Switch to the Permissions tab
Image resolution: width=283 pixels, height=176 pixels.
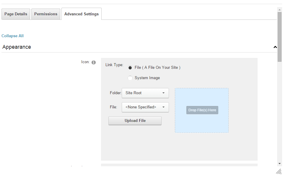click(x=46, y=14)
